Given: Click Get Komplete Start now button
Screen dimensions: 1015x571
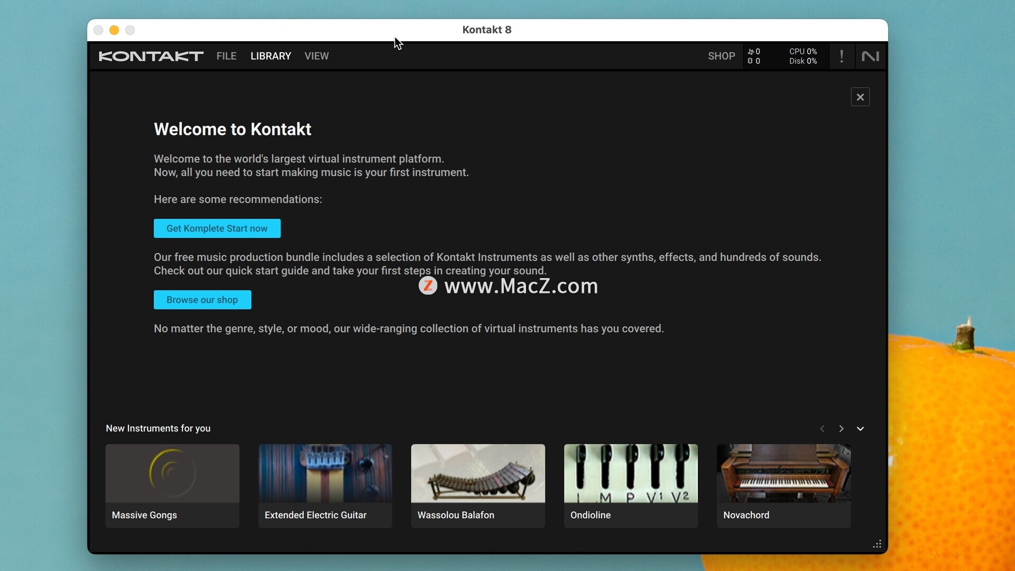Looking at the screenshot, I should pyautogui.click(x=217, y=228).
